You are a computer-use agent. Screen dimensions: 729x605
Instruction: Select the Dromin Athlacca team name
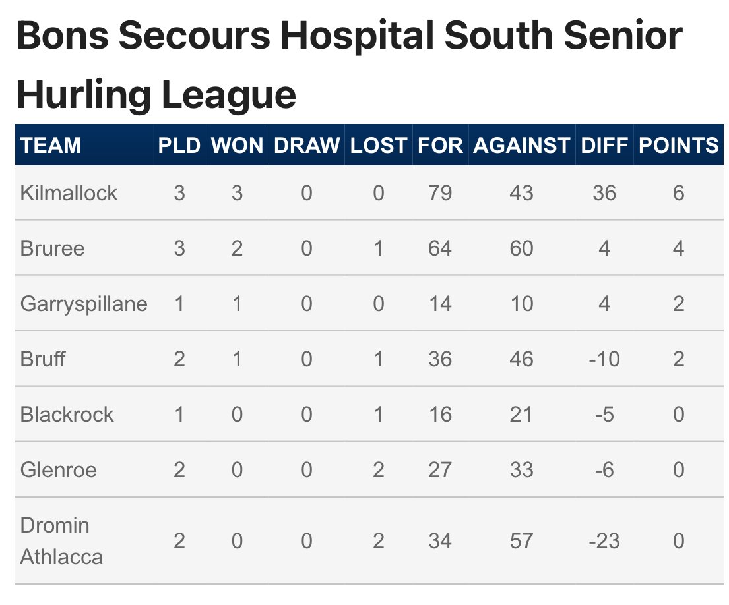coord(61,541)
